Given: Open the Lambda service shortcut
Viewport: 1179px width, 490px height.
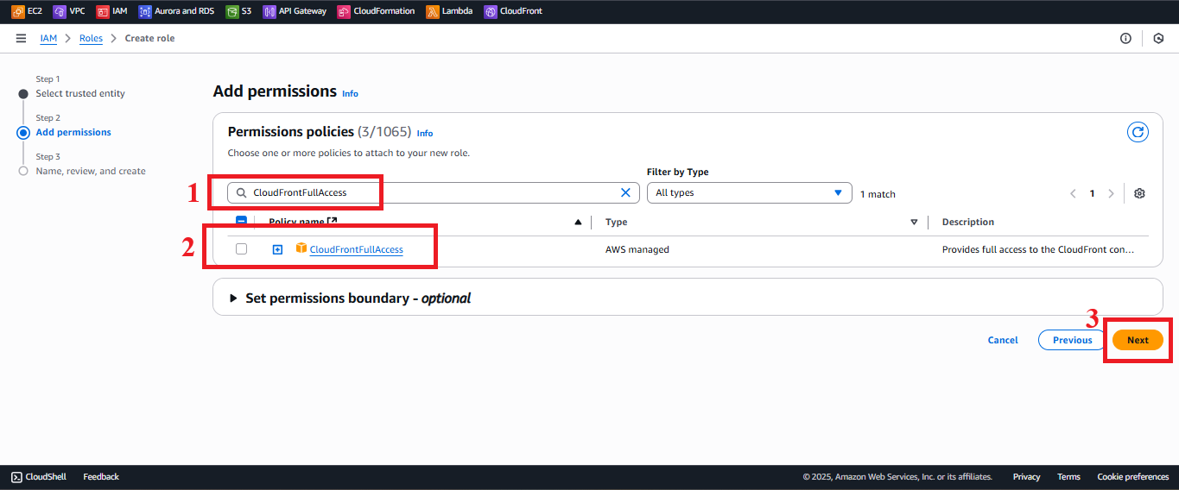Looking at the screenshot, I should (x=449, y=11).
